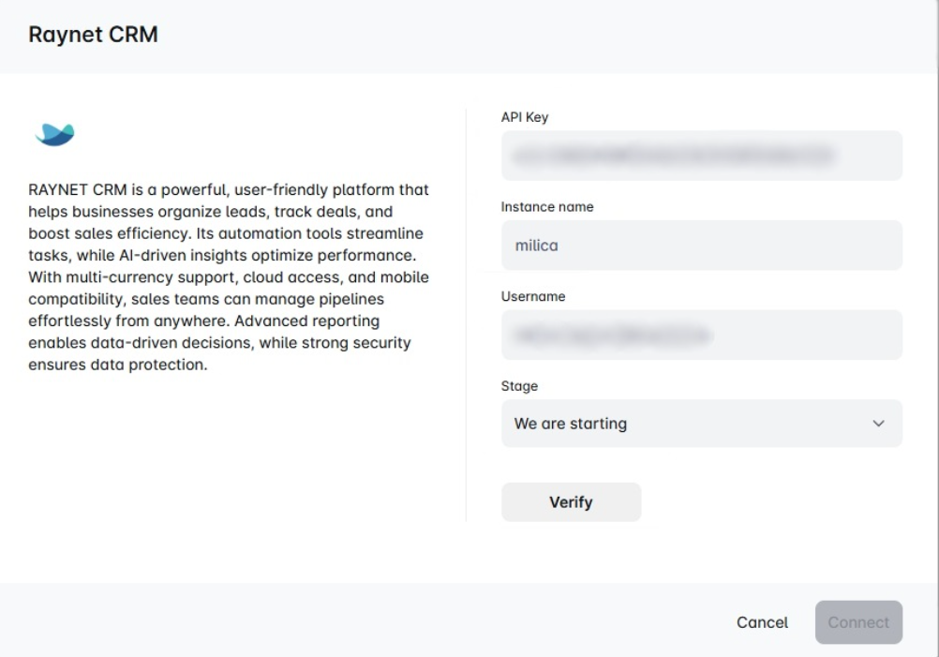Screen dimensions: 939x657
Task: Select the Username input field
Action: pyautogui.click(x=701, y=335)
